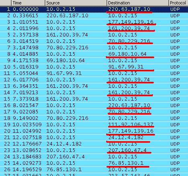
Task: Sort packets by the Source column header
Action: [x=76, y=3]
